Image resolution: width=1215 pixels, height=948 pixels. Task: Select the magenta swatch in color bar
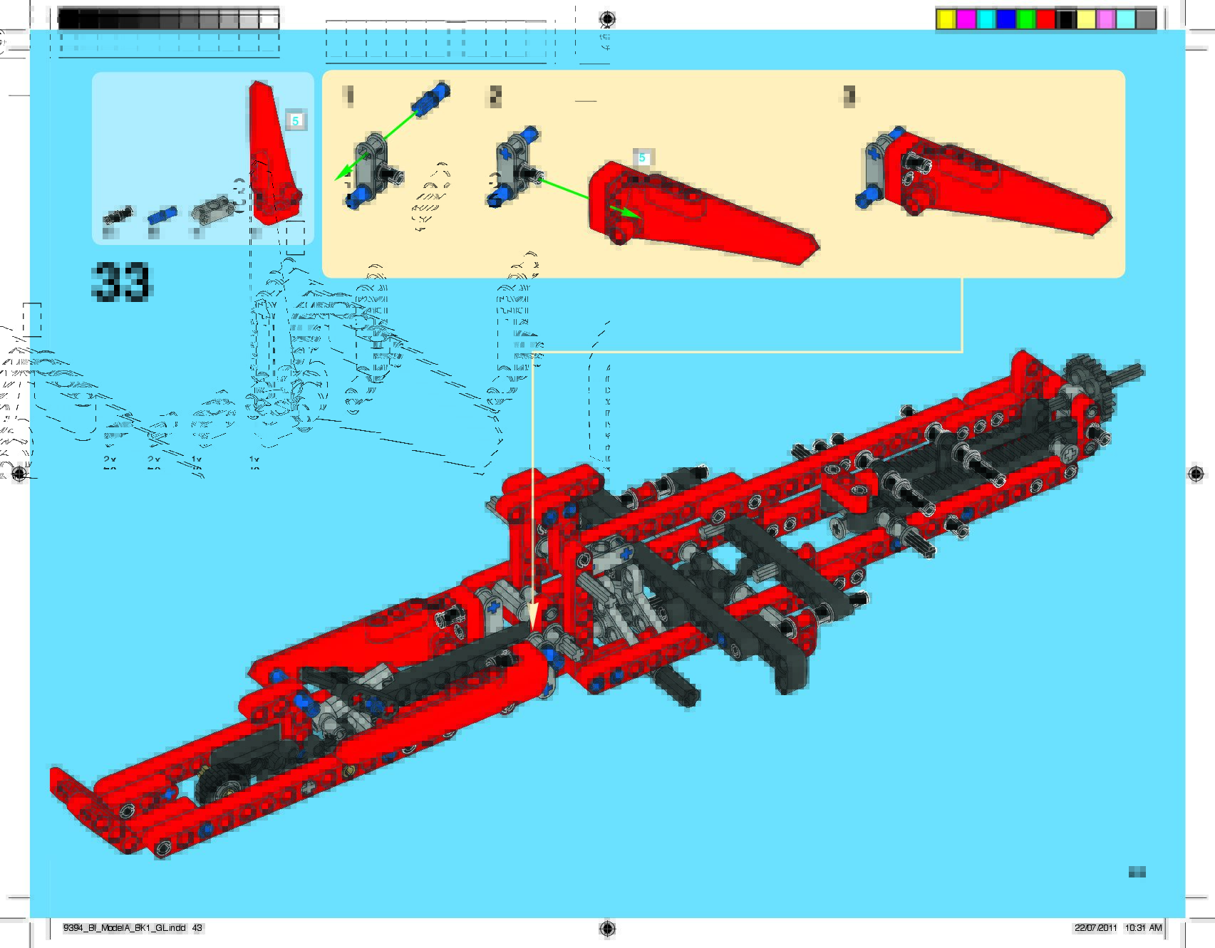click(x=966, y=19)
